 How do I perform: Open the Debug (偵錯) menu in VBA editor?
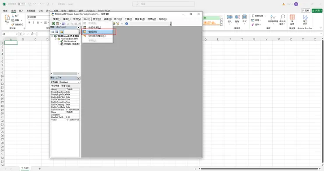107,19
